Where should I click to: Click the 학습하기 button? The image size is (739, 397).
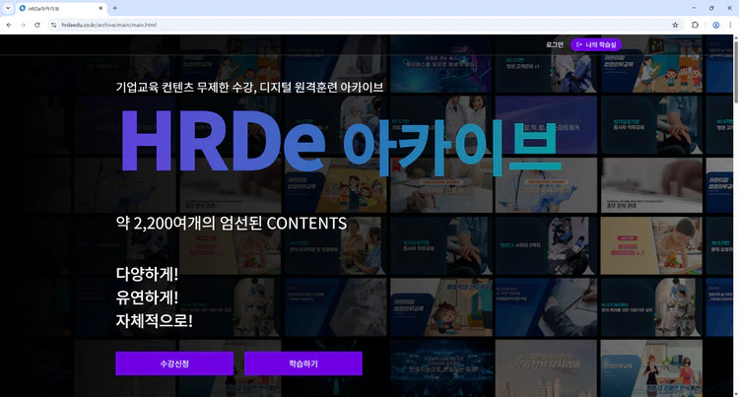(302, 364)
